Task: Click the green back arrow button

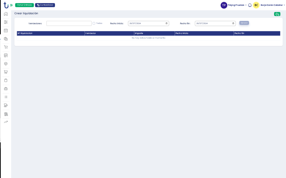Action: coord(277,14)
